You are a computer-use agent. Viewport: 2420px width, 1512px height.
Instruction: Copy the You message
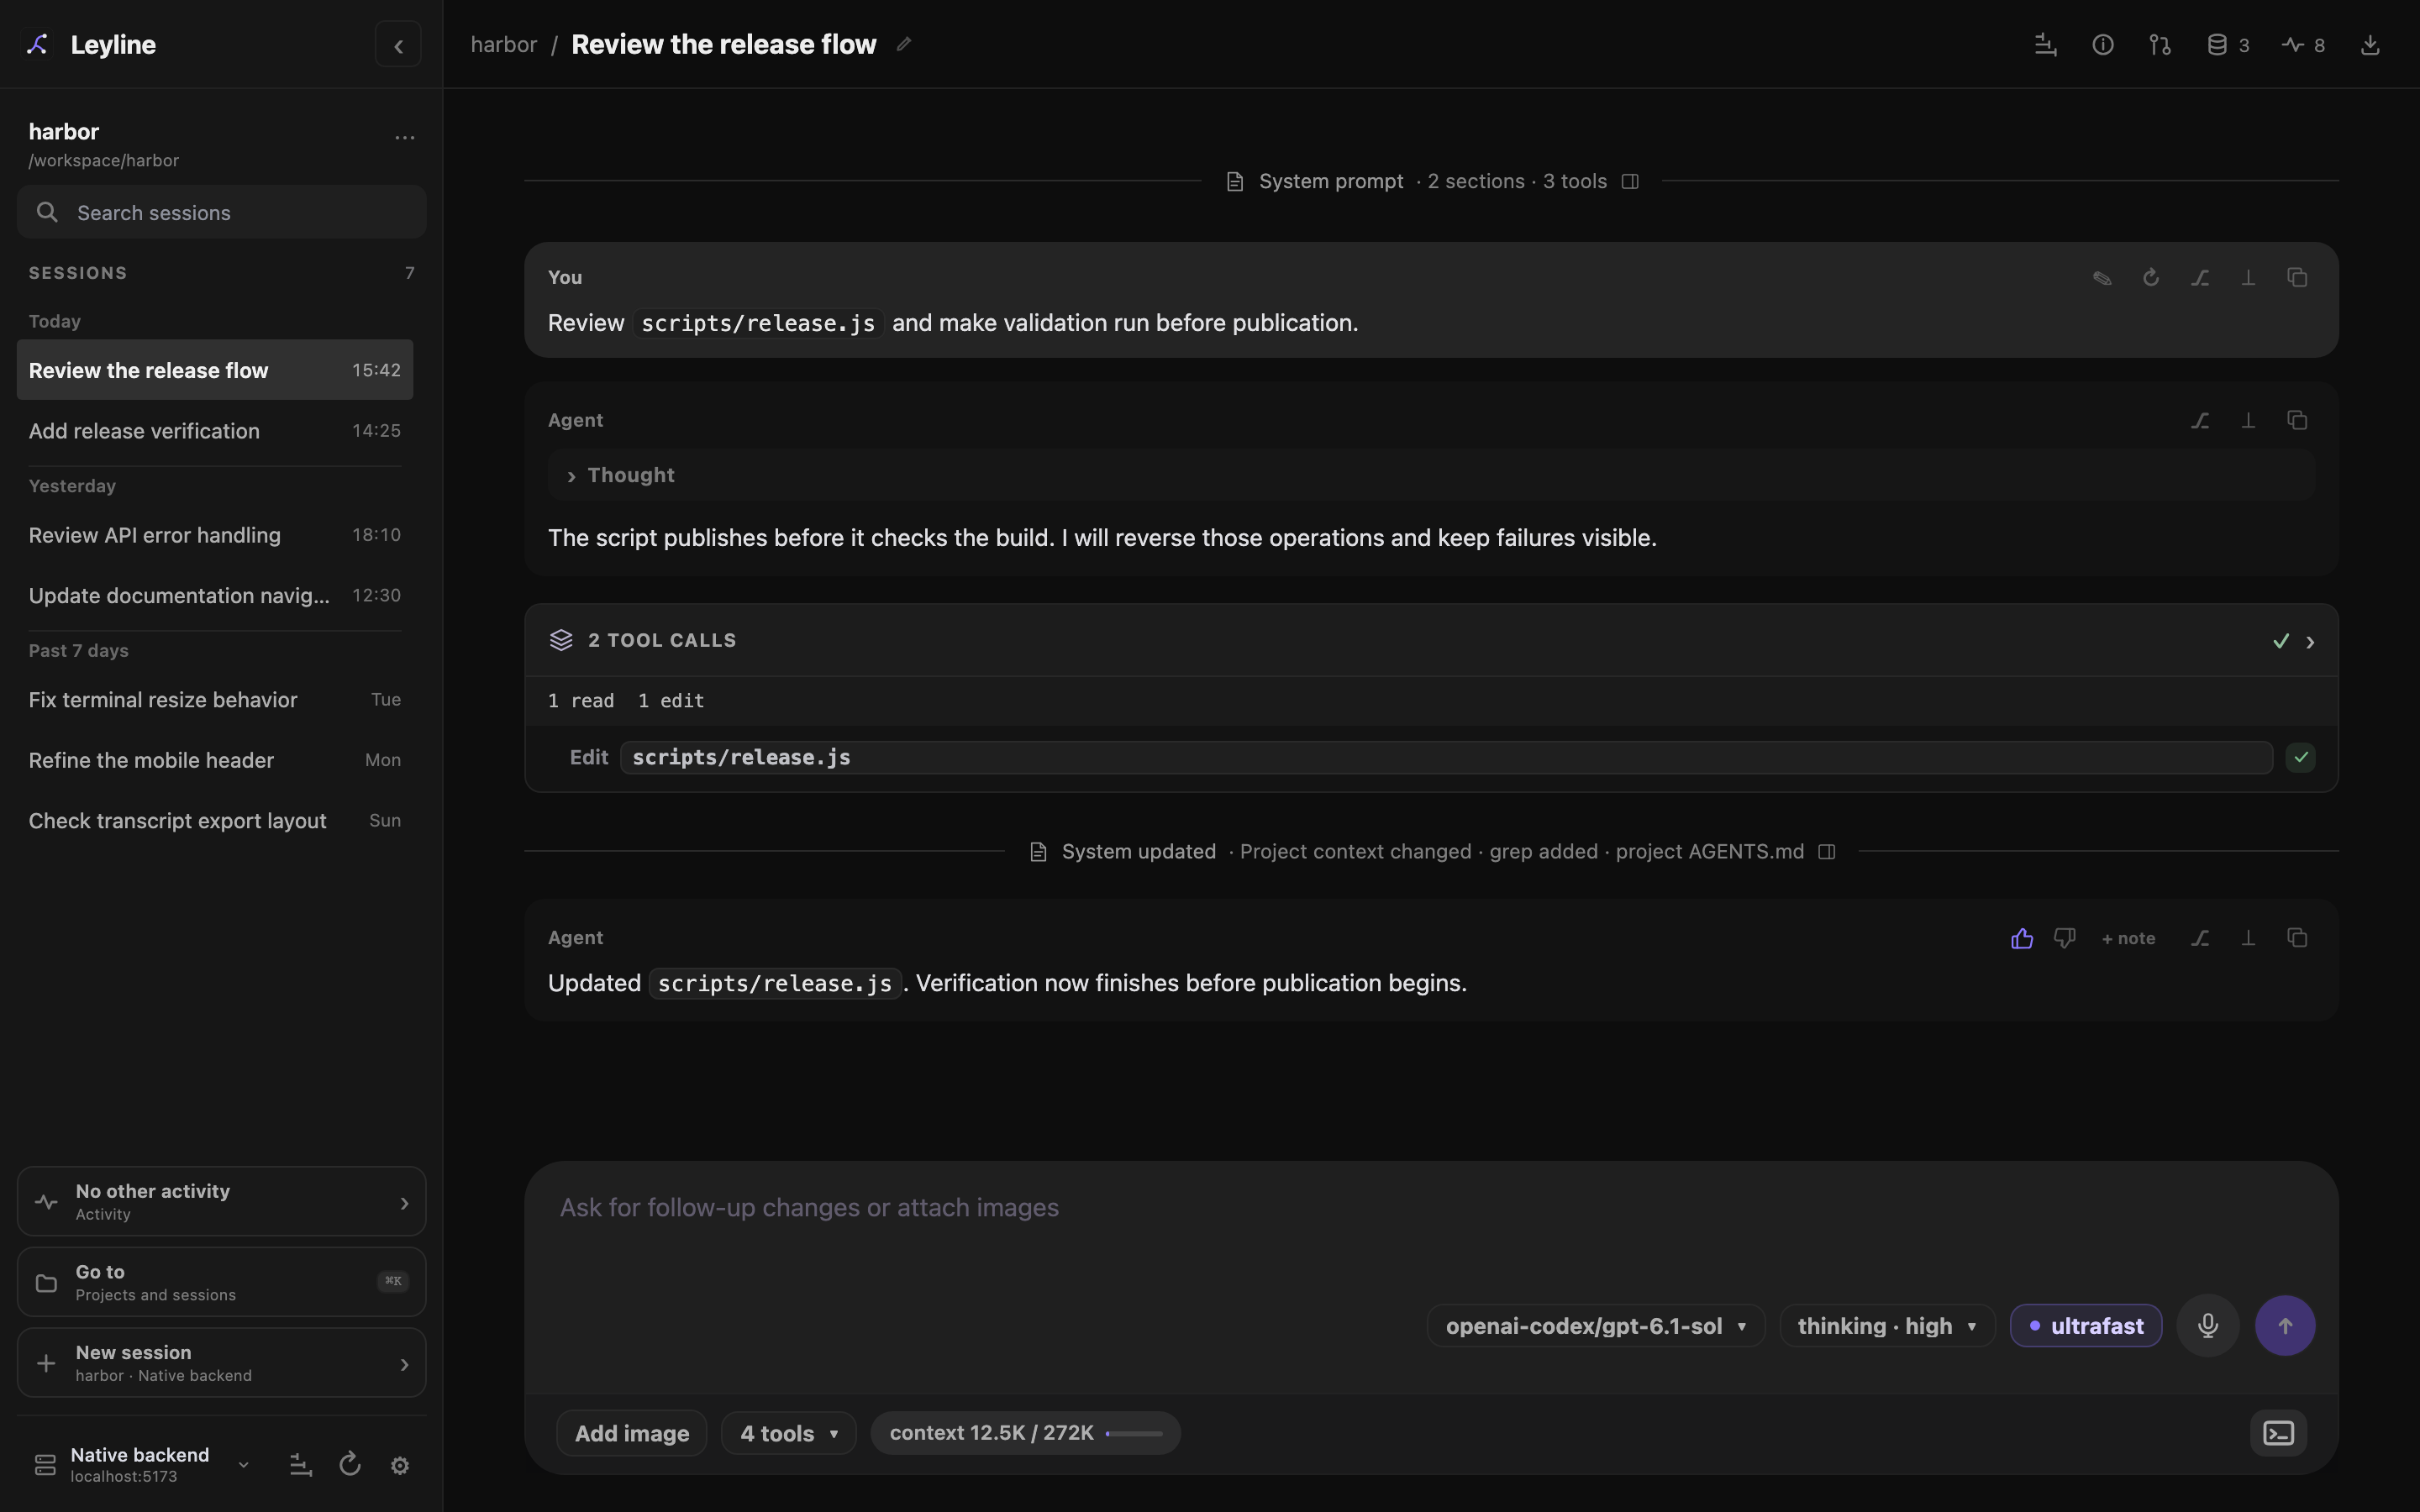pyautogui.click(x=2297, y=278)
